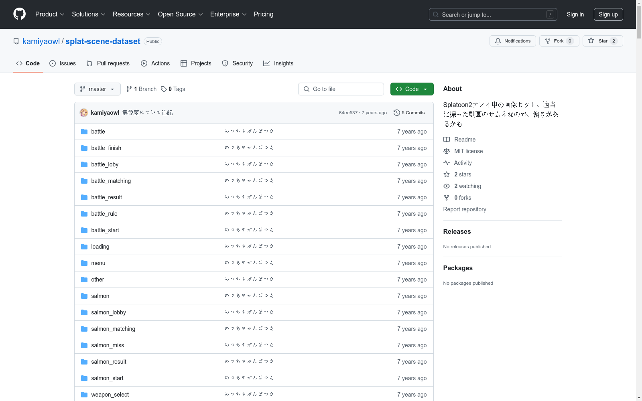
Task: Click the commit history clock icon
Action: pos(397,113)
